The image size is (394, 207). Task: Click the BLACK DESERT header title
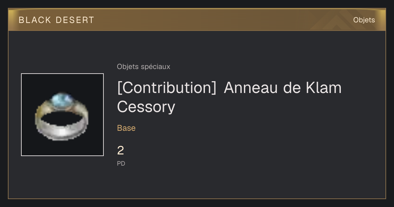coord(56,20)
